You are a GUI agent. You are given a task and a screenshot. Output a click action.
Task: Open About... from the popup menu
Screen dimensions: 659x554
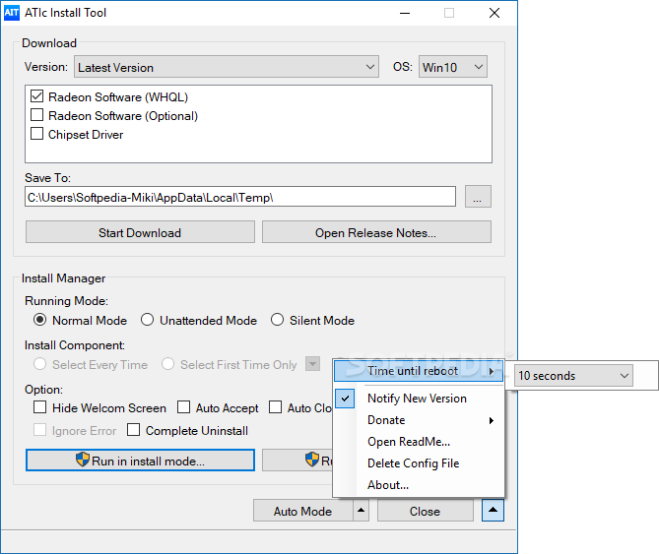[x=419, y=485]
